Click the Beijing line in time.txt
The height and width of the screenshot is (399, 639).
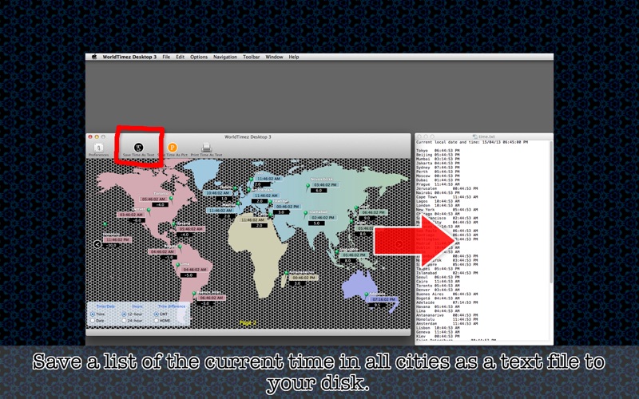[438, 155]
